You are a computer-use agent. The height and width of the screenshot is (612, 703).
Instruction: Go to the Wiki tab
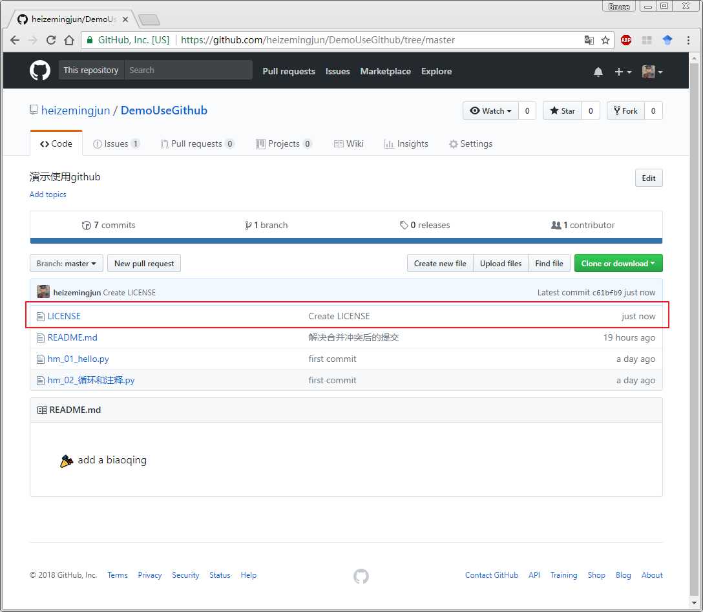coord(349,143)
